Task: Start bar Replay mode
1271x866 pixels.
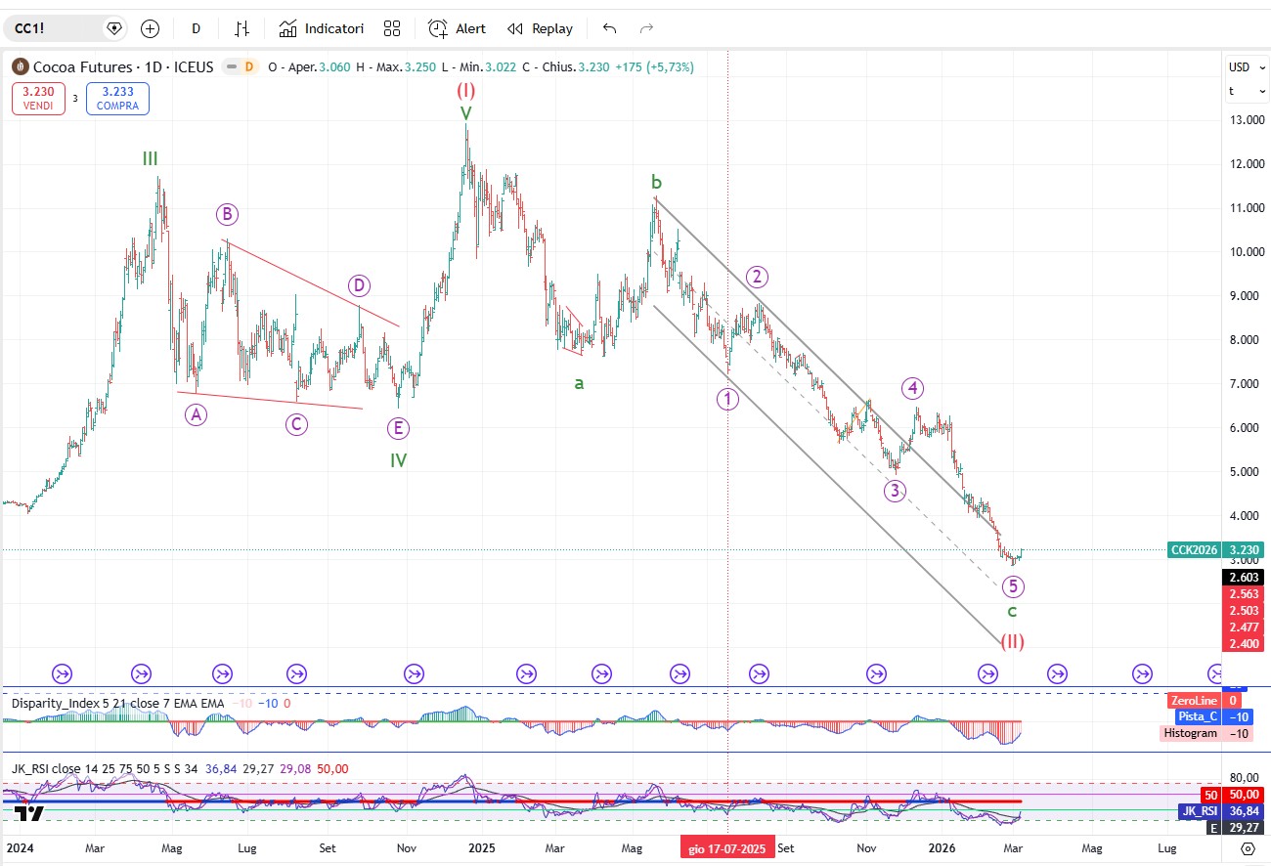Action: tap(540, 28)
